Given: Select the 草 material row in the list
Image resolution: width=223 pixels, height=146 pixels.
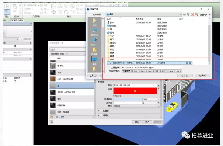Looking at the screenshot, I should click(x=72, y=86).
